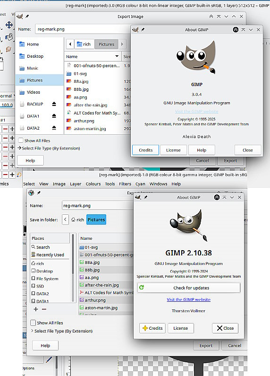Open Wilber window menu of GIMP 3.0.4 About dialog

[x=135, y=29]
